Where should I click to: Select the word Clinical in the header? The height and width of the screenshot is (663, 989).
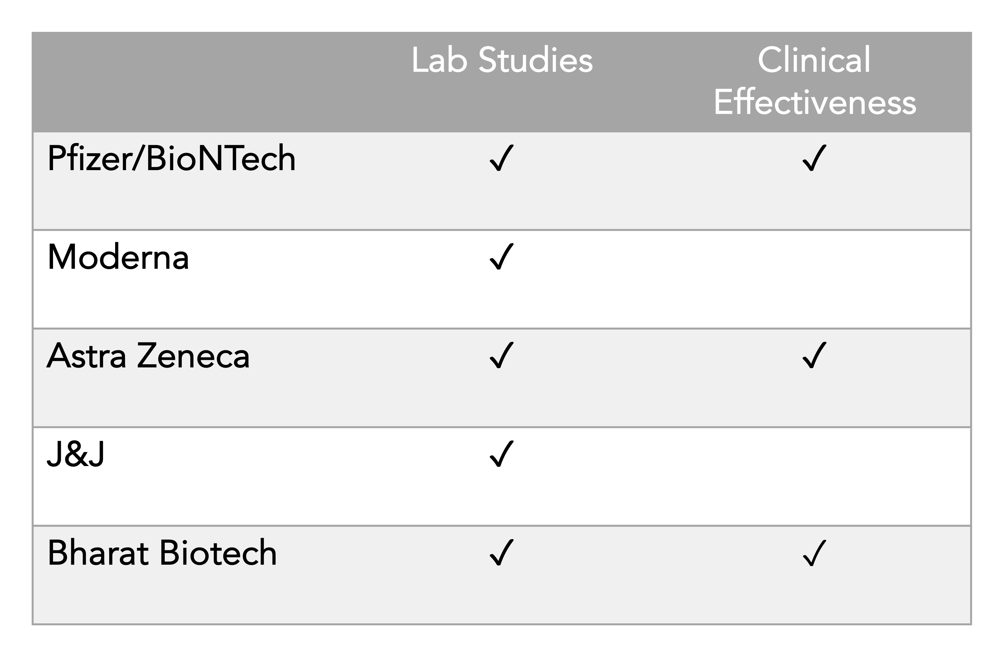814,60
